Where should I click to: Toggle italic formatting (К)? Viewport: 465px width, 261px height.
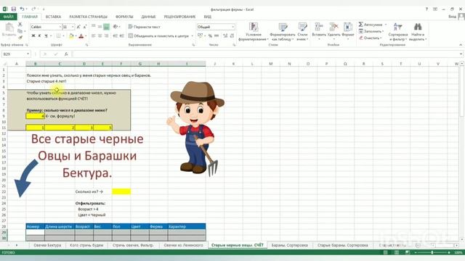coord(39,36)
